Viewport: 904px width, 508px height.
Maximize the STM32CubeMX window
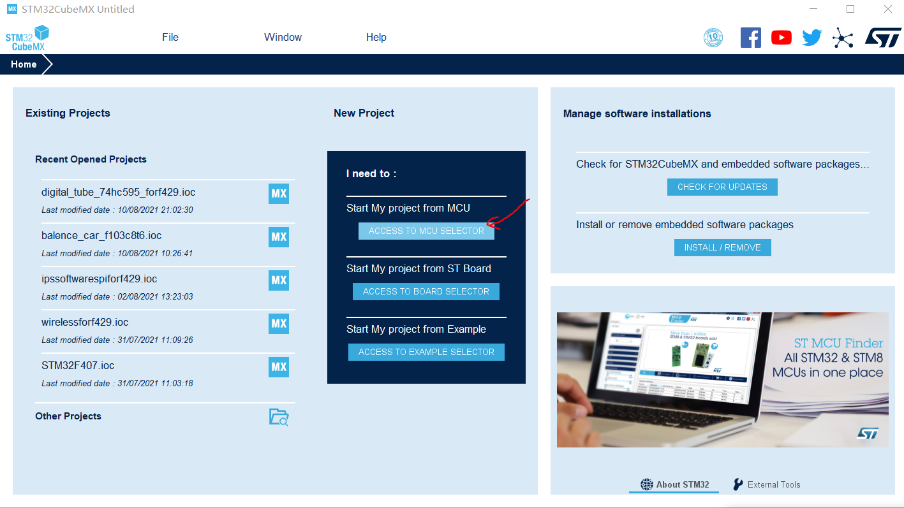[x=850, y=9]
